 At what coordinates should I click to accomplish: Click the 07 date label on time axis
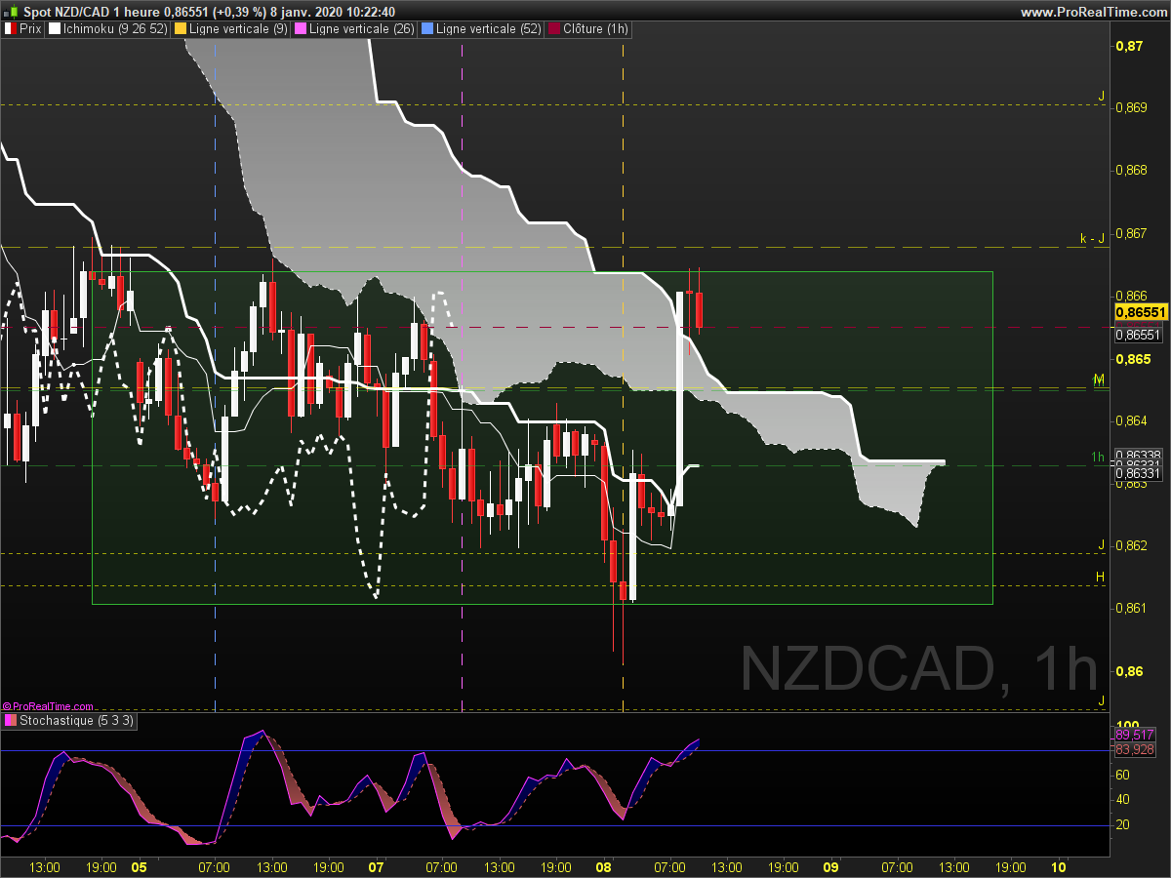pyautogui.click(x=377, y=866)
